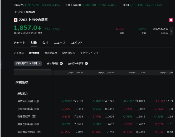The width and height of the screenshot is (175, 137).
Task: Click the JPX-日経400 index ticker
Action: tap(90, 5)
